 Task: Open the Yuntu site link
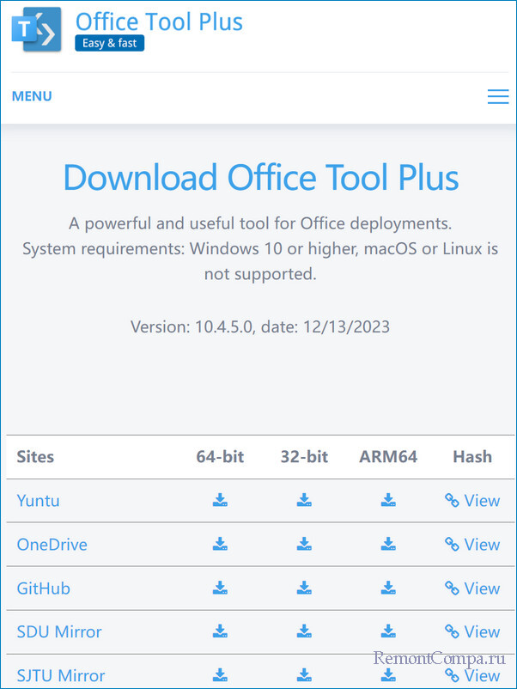pyautogui.click(x=38, y=501)
